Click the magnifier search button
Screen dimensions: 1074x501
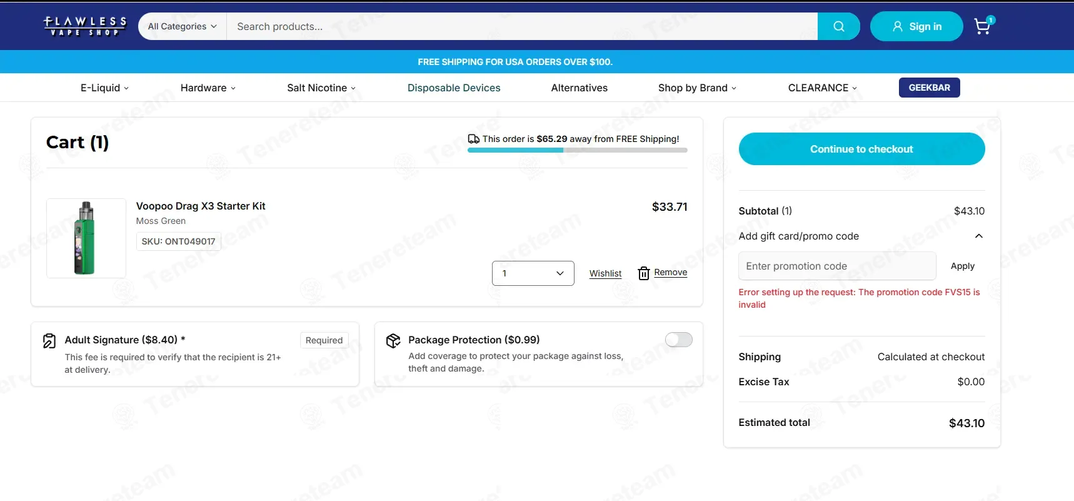[x=838, y=26]
